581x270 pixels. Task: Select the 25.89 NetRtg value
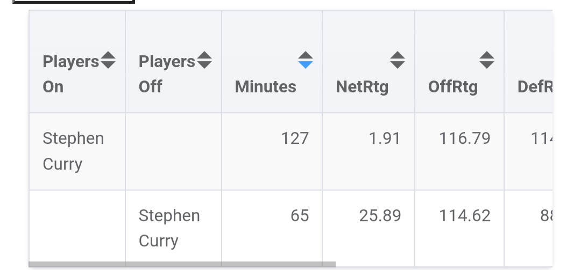click(380, 216)
